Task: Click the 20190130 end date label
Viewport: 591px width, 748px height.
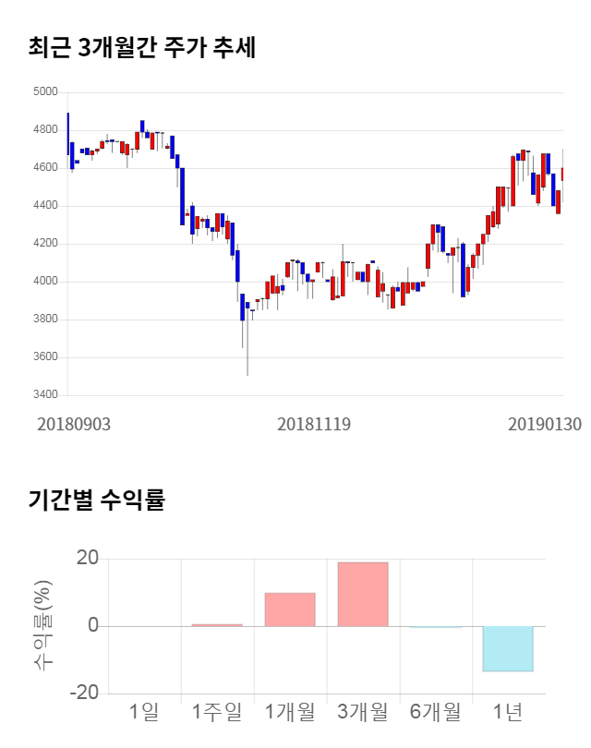Action: [x=549, y=424]
